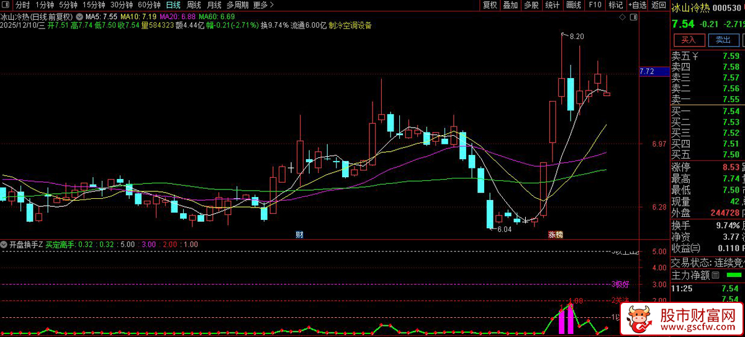Click the ¥ icon beside 卖五

click(695, 56)
